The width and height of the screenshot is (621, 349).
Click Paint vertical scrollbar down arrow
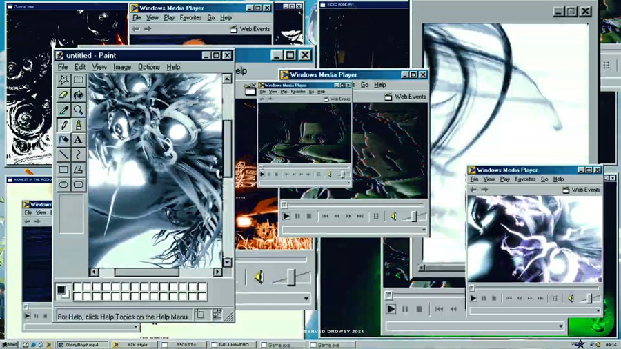coord(227,262)
